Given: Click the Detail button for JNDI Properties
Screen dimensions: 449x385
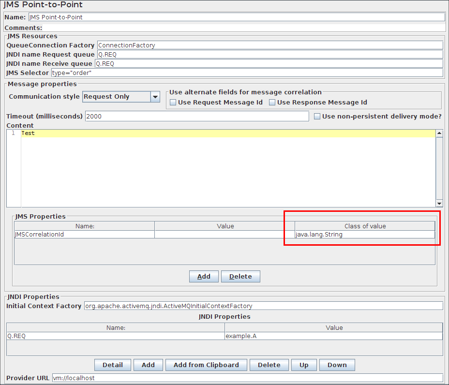Looking at the screenshot, I should [113, 365].
